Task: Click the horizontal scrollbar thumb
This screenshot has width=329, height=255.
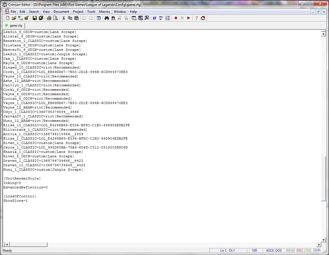Action: (28, 244)
